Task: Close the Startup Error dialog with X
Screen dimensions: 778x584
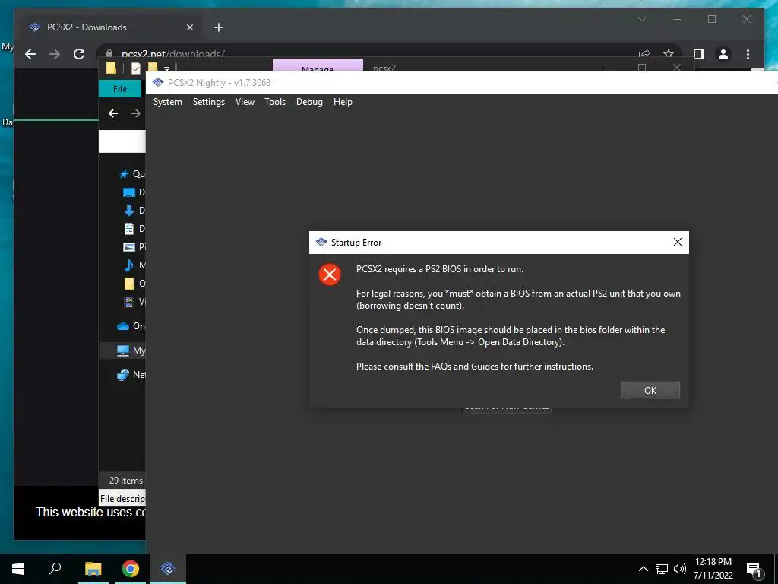Action: tap(677, 243)
